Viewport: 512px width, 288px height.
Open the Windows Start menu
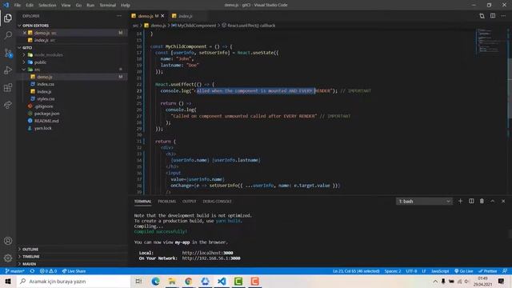tap(8, 281)
